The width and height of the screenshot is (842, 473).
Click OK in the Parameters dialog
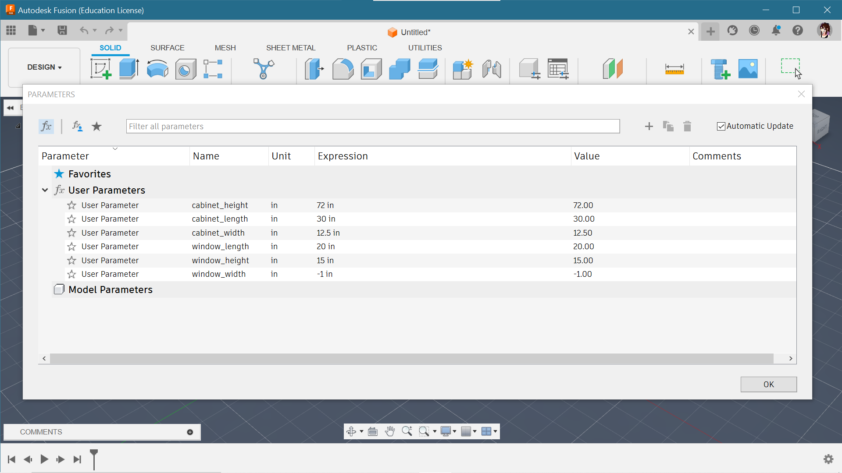pos(769,385)
